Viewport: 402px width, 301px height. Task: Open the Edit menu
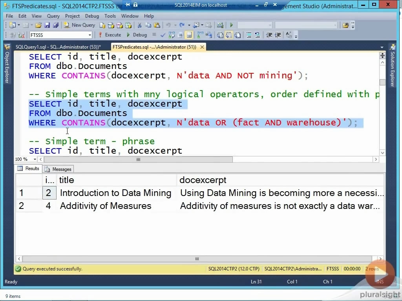22,16
